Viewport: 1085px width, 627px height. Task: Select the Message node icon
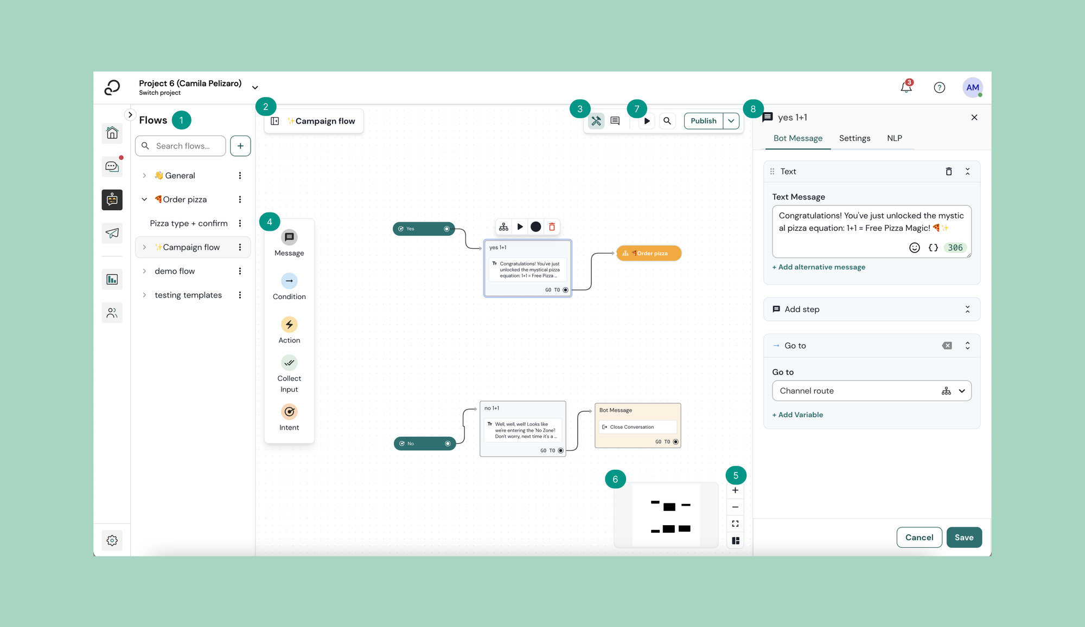click(x=289, y=237)
